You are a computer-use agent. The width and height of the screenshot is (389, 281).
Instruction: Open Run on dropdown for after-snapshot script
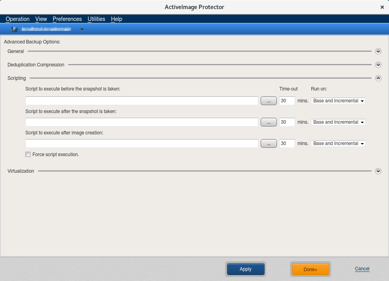[x=338, y=122]
